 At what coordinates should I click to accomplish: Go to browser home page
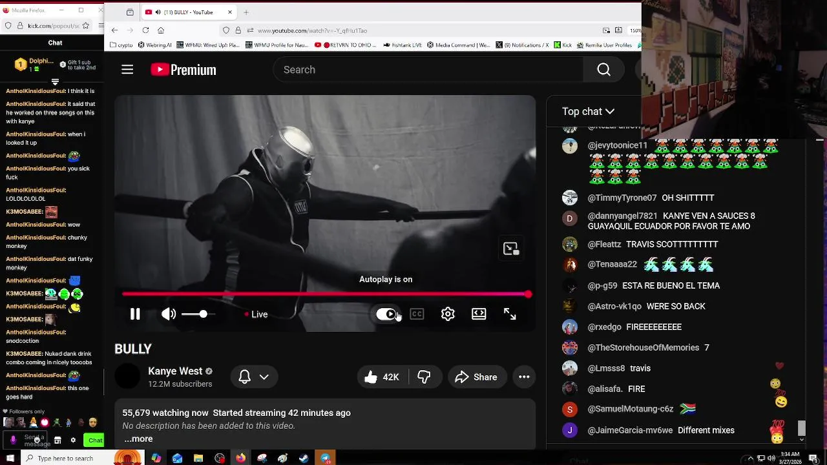coord(161,30)
